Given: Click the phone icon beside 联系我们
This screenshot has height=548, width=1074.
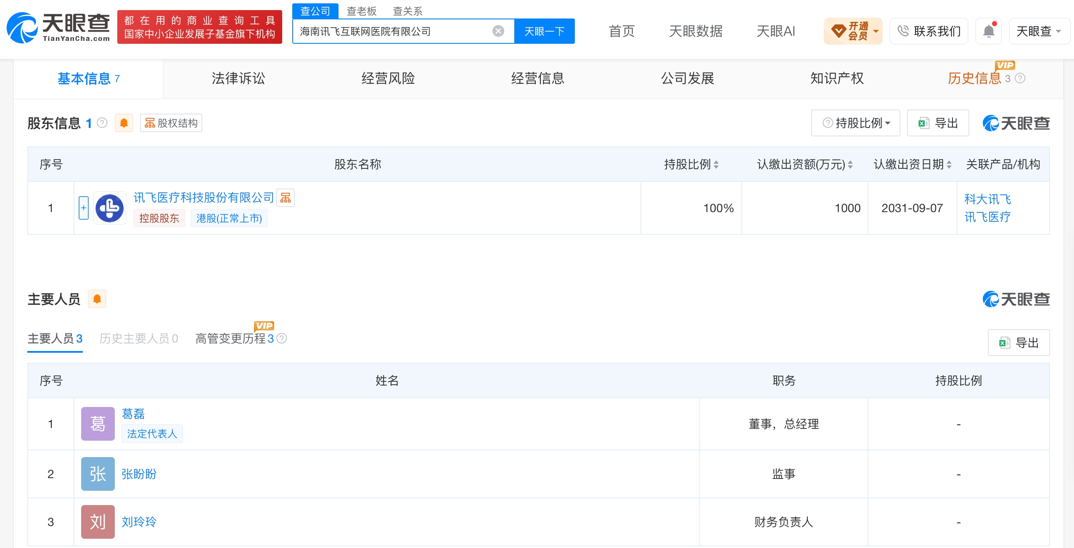Looking at the screenshot, I should [x=903, y=31].
